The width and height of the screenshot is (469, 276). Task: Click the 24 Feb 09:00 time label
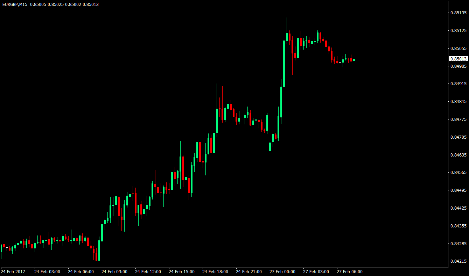coord(114,271)
